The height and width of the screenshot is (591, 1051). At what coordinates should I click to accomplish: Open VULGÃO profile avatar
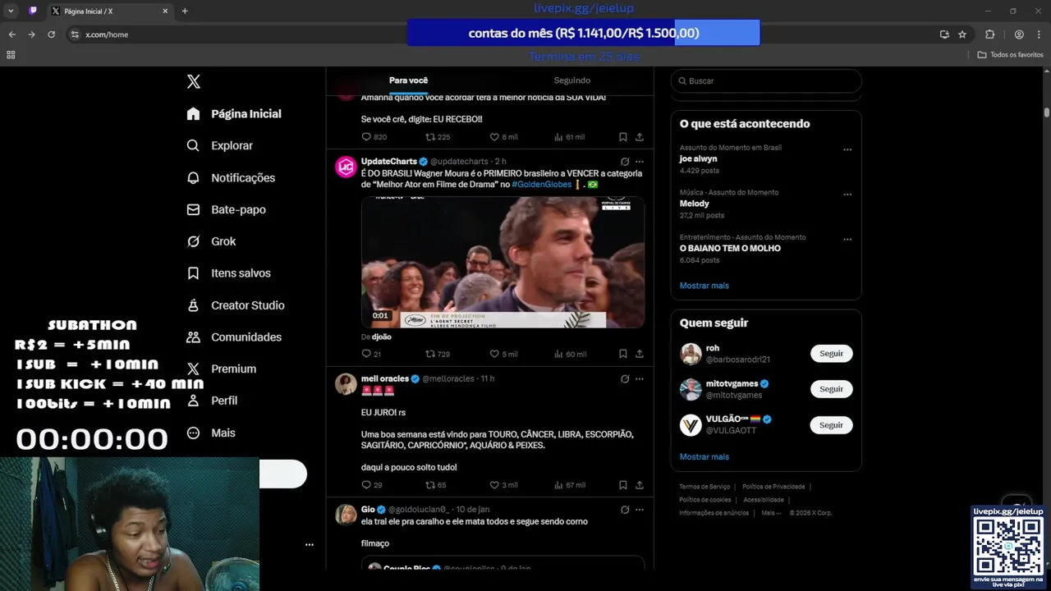click(691, 425)
